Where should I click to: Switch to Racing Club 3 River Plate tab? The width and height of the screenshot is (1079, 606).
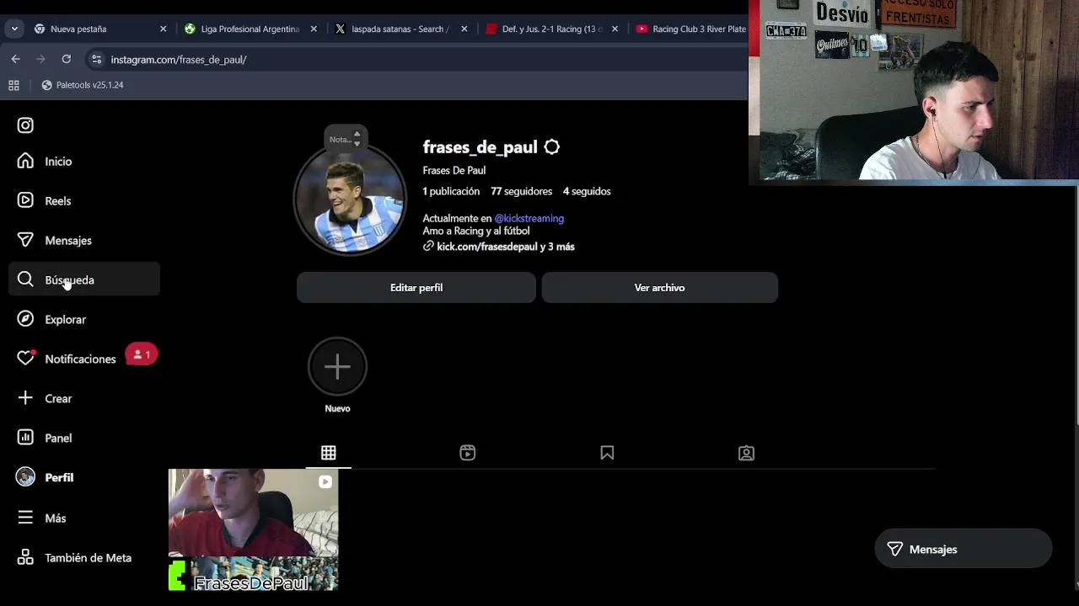tap(690, 29)
